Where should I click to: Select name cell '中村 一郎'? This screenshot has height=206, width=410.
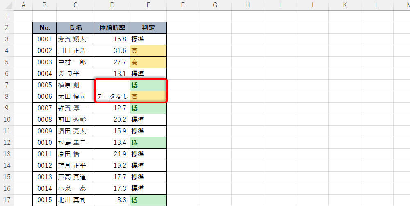(75, 62)
